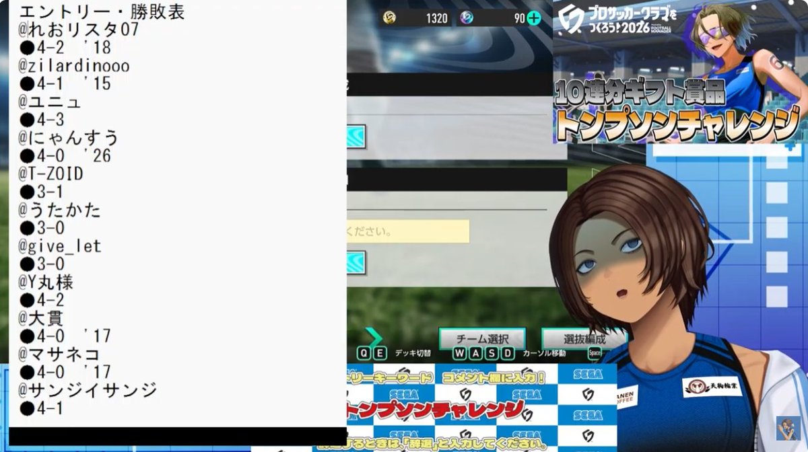Select the @れおリスタ07 entry

(79, 30)
